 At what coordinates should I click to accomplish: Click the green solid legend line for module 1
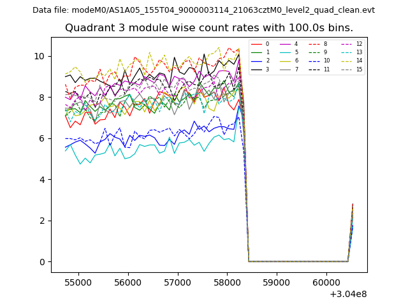(257, 52)
